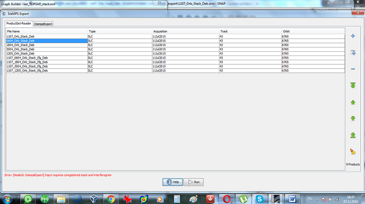Sort by File Name column header
The image size is (365, 204).
pos(47,31)
